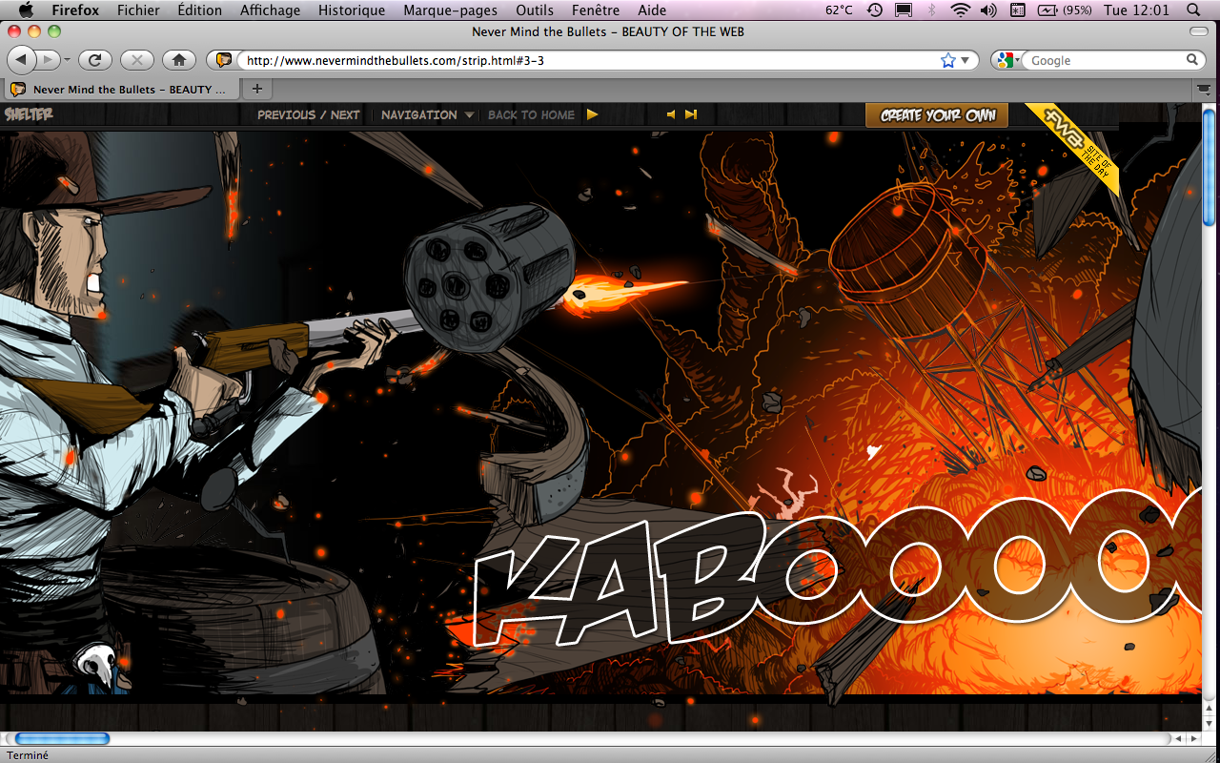
Task: Open the list all tabs dropdown
Action: tap(1204, 89)
